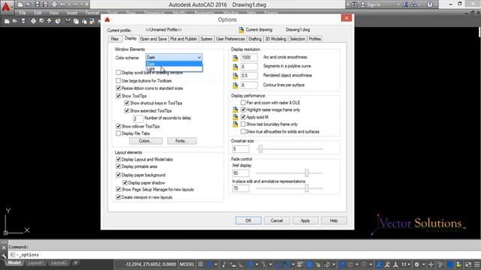The width and height of the screenshot is (481, 270).
Task: Click pen icon beside Contour lines per surface
Action: pyautogui.click(x=235, y=85)
